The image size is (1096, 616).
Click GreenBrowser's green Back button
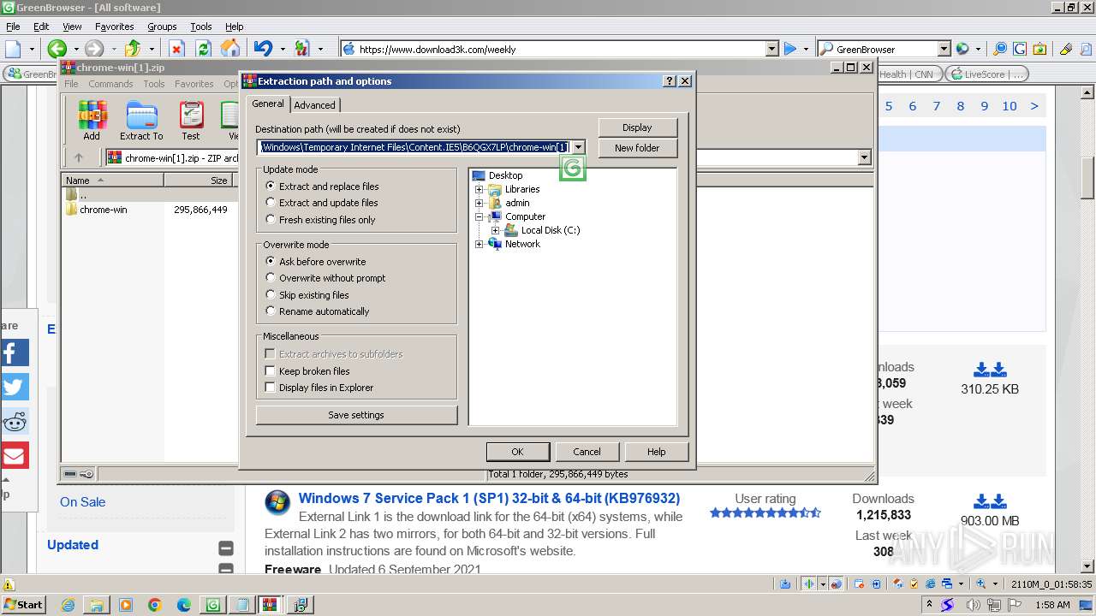click(57, 49)
